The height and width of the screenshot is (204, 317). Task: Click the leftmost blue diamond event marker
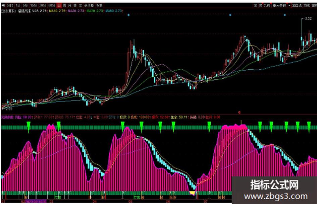[128, 15]
